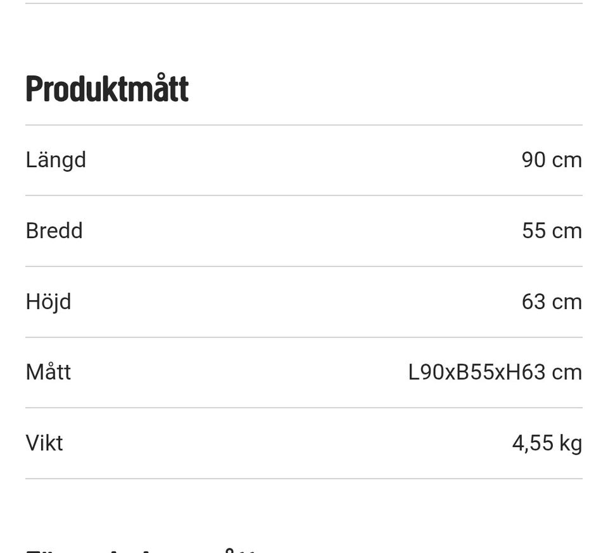Click the 55 cm width value
The height and width of the screenshot is (553, 608).
pos(551,231)
